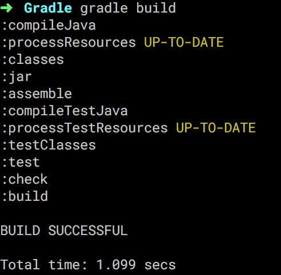Click the 1.099 secs duration value
This screenshot has height=275, width=281.
pos(136,265)
